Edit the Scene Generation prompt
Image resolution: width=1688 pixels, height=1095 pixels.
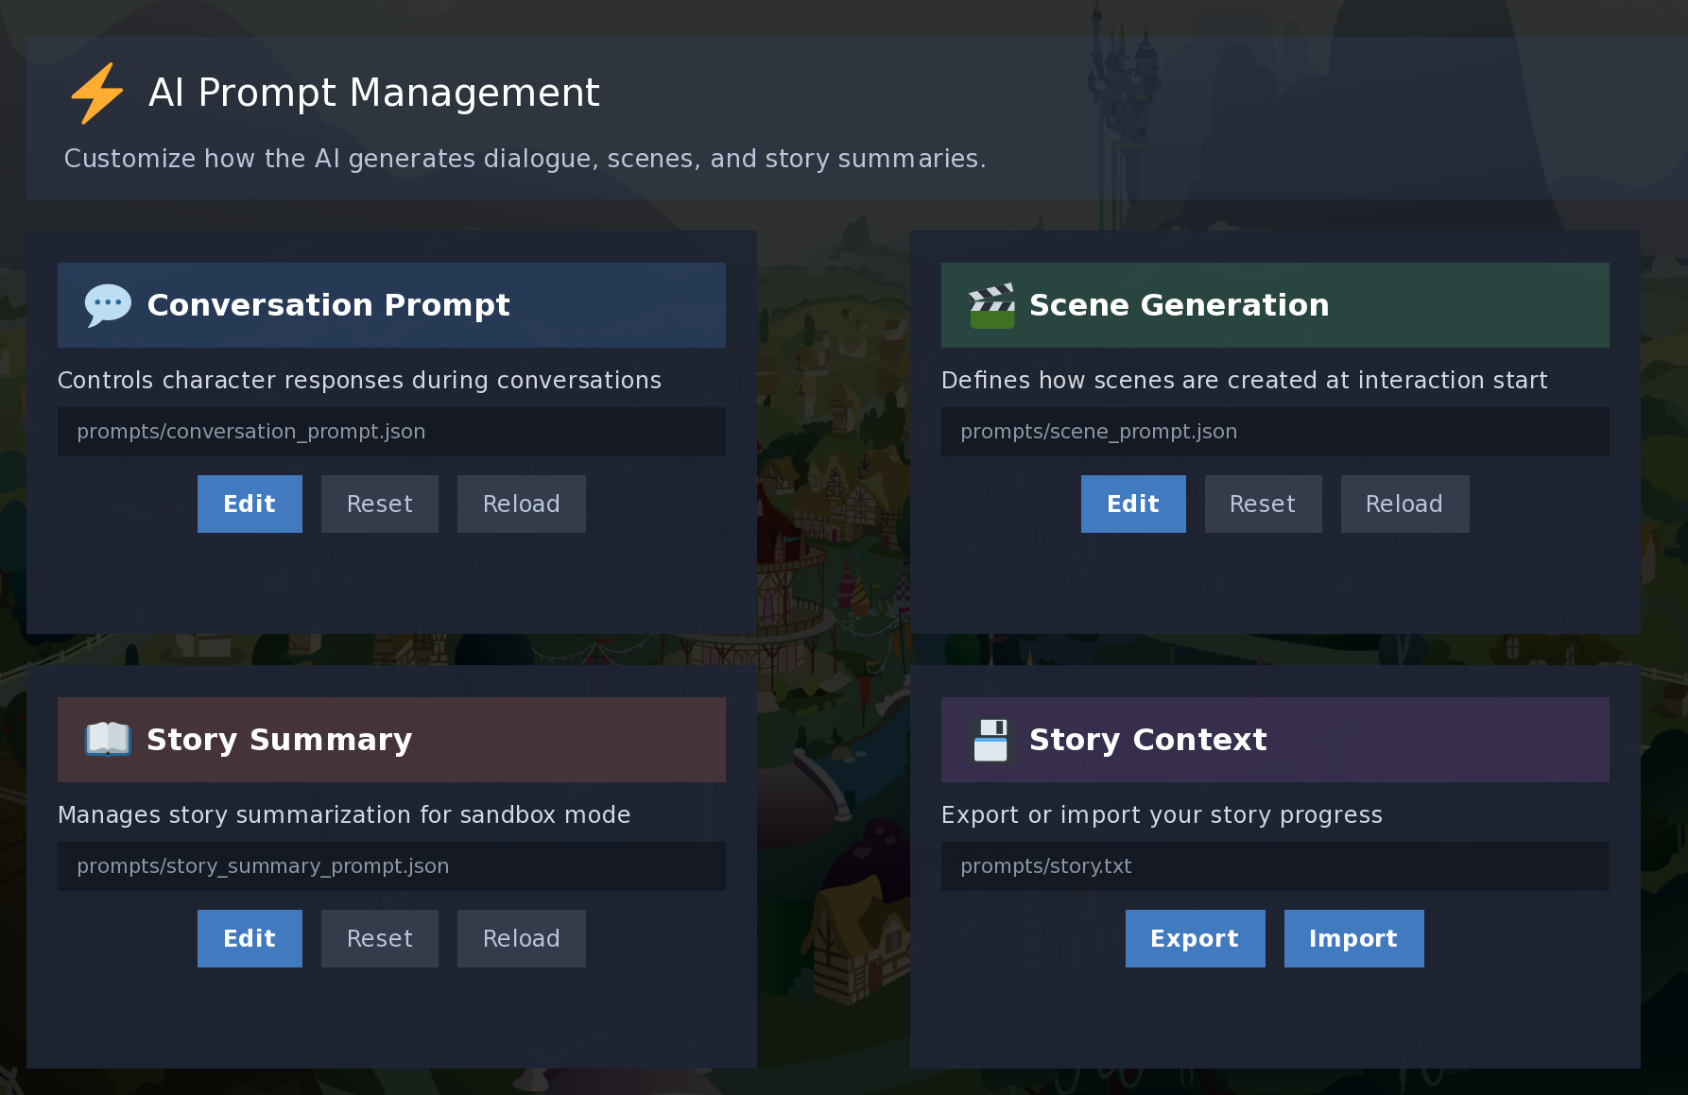1133,504
